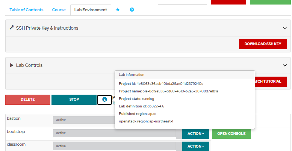Click the wrench icon beside SSH Private Key

[12, 28]
